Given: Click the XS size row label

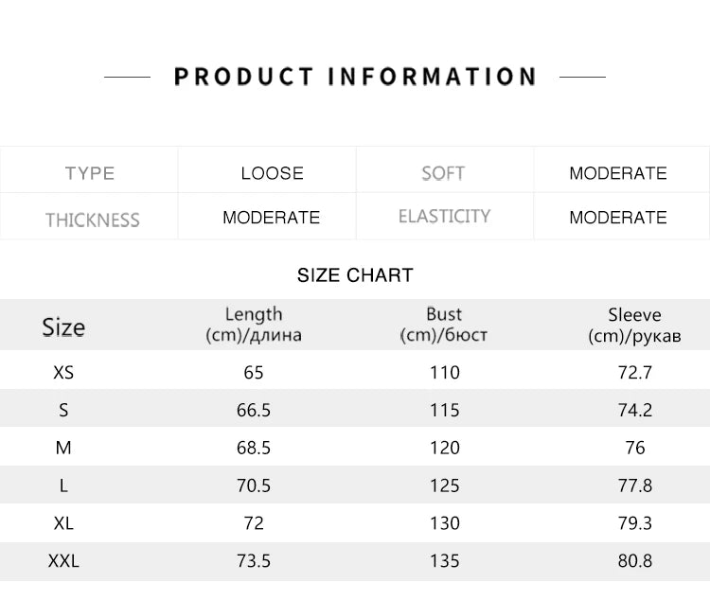Looking at the screenshot, I should 63,373.
